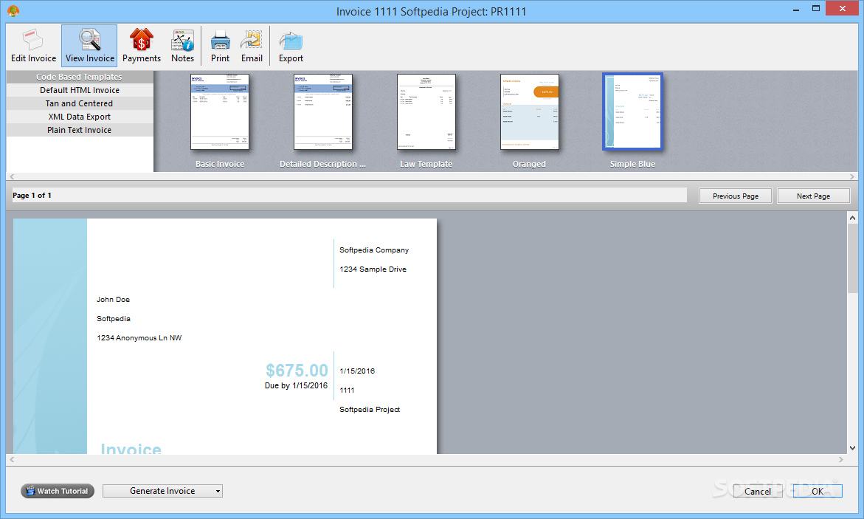864x519 pixels.
Task: Click 'John Doe' in the invoice preview
Action: click(x=114, y=300)
